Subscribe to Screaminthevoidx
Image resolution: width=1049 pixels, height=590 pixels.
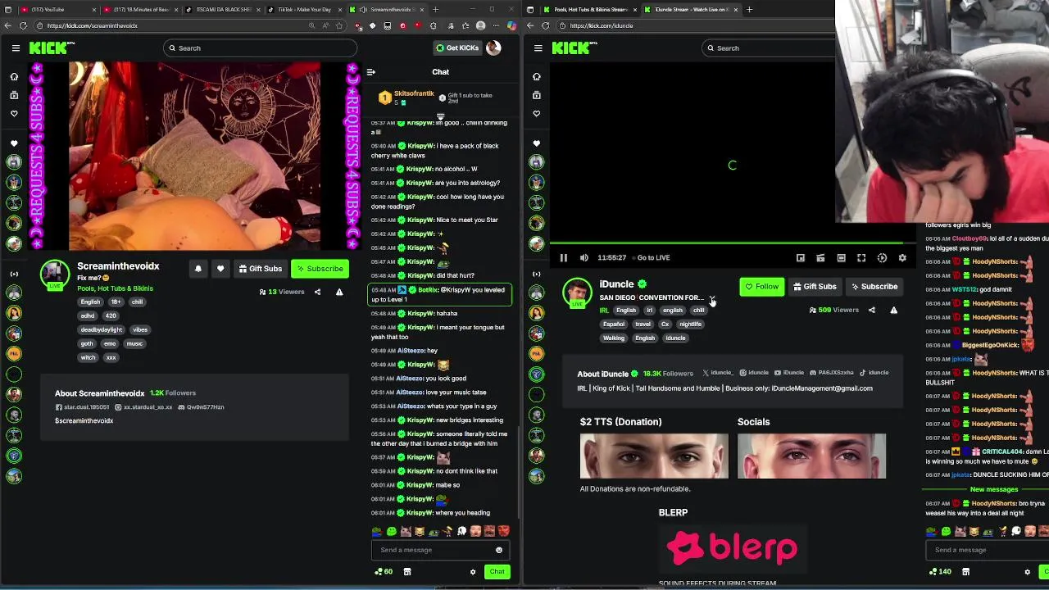pyautogui.click(x=320, y=269)
